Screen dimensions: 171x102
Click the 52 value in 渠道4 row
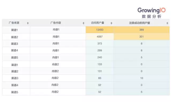tap(100, 85)
